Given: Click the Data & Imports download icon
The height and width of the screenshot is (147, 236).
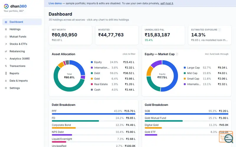Looking at the screenshot, I should 6,81.
